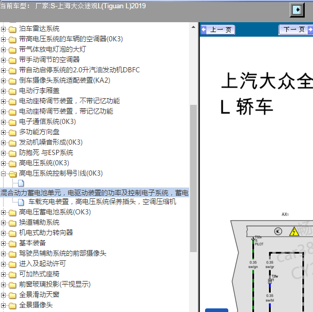Screen dimensions: 313x312
Task: Click the high-voltage warning triangle in diagram
Action: (x=294, y=232)
